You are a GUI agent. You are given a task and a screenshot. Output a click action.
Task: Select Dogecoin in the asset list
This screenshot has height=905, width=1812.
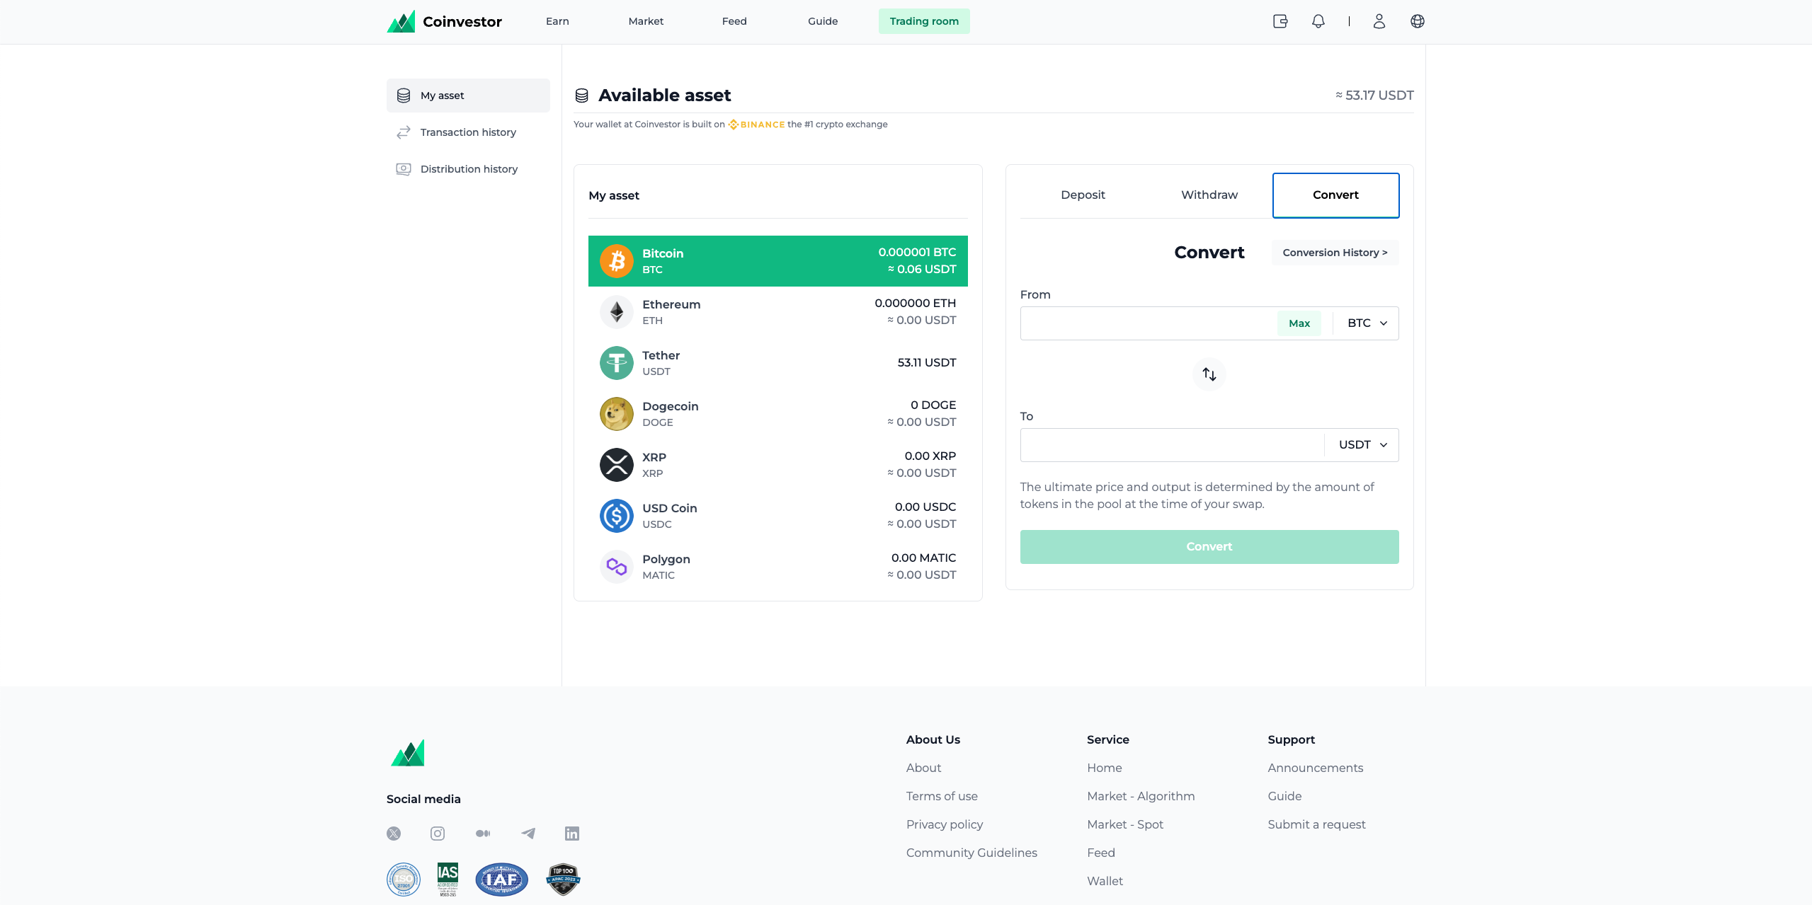click(x=777, y=413)
